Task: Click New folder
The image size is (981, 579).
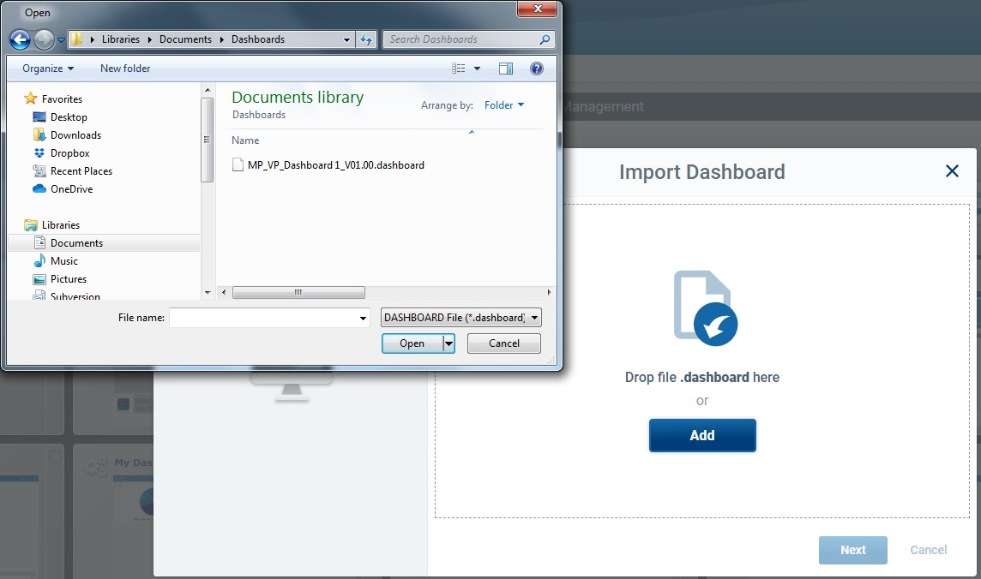Action: click(124, 68)
